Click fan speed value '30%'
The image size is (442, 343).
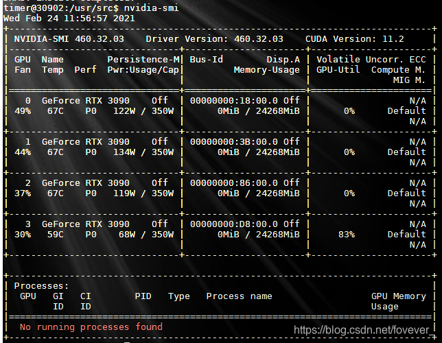(x=23, y=235)
